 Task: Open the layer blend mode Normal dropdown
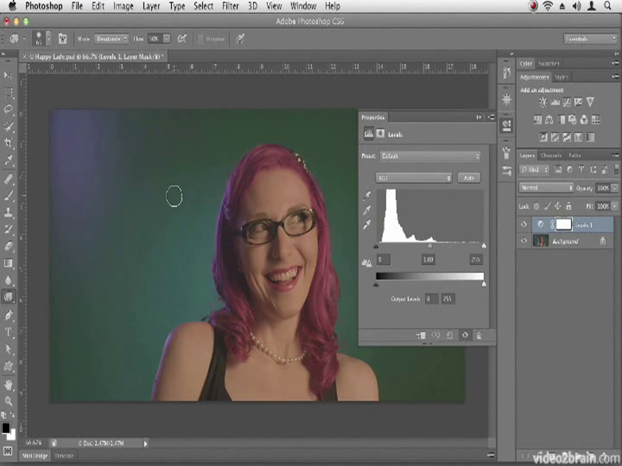546,188
